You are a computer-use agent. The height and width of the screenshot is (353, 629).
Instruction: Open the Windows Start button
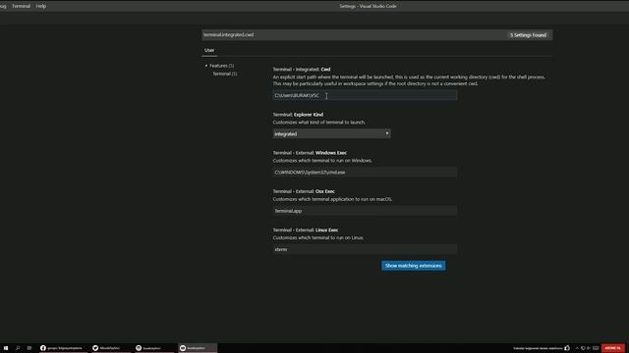click(6, 348)
